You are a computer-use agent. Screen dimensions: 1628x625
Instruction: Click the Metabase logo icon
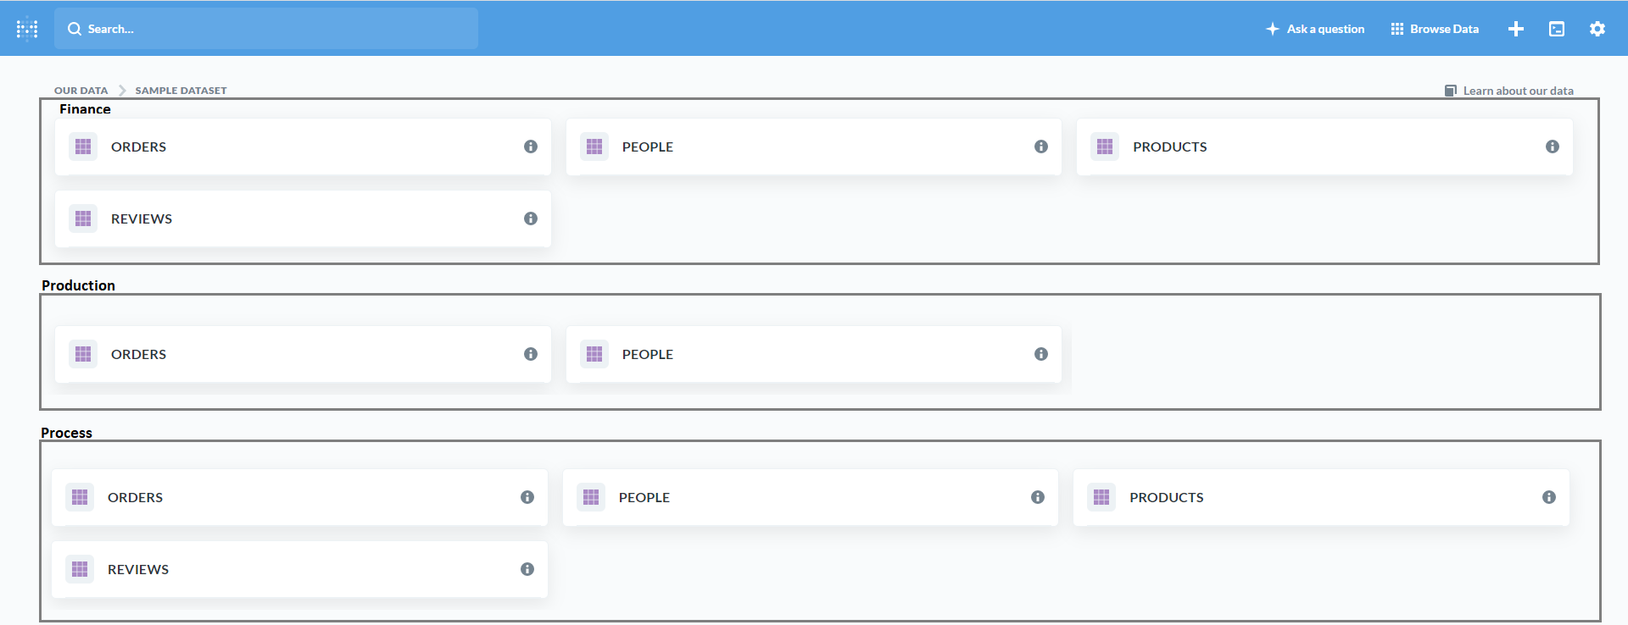pyautogui.click(x=26, y=28)
